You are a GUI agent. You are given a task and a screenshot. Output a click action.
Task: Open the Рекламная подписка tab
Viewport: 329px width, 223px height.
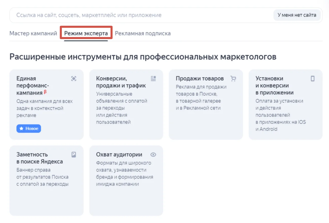[143, 33]
